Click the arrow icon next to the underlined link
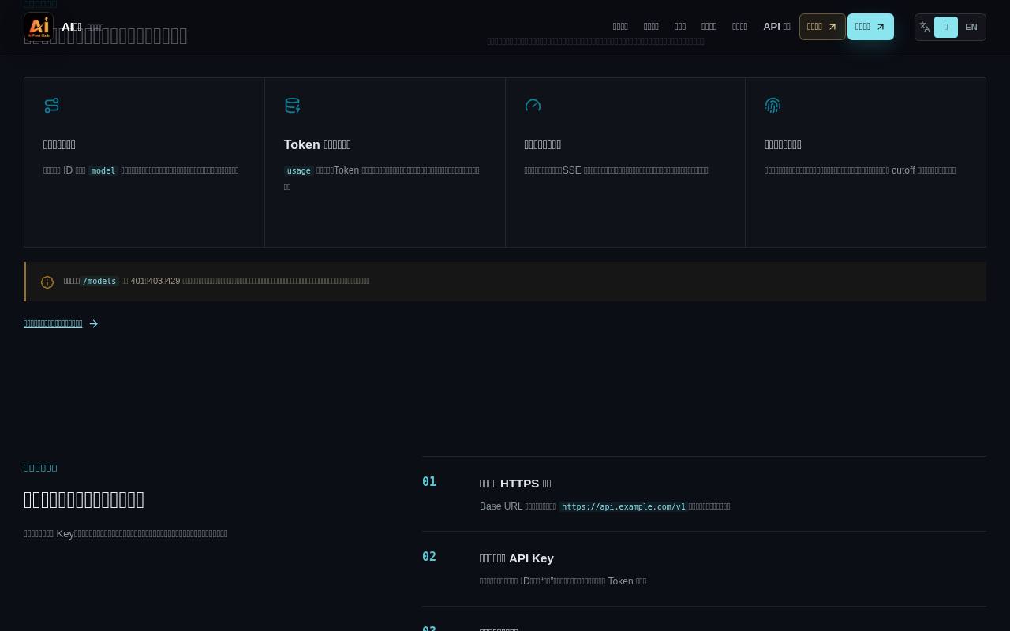1010x631 pixels. pos(94,324)
